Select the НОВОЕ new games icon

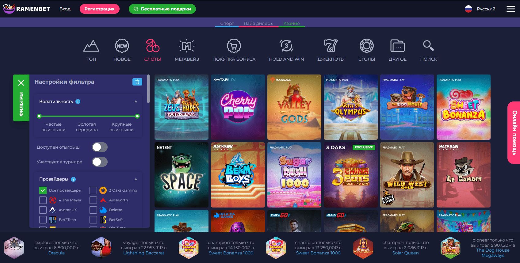[x=122, y=46]
